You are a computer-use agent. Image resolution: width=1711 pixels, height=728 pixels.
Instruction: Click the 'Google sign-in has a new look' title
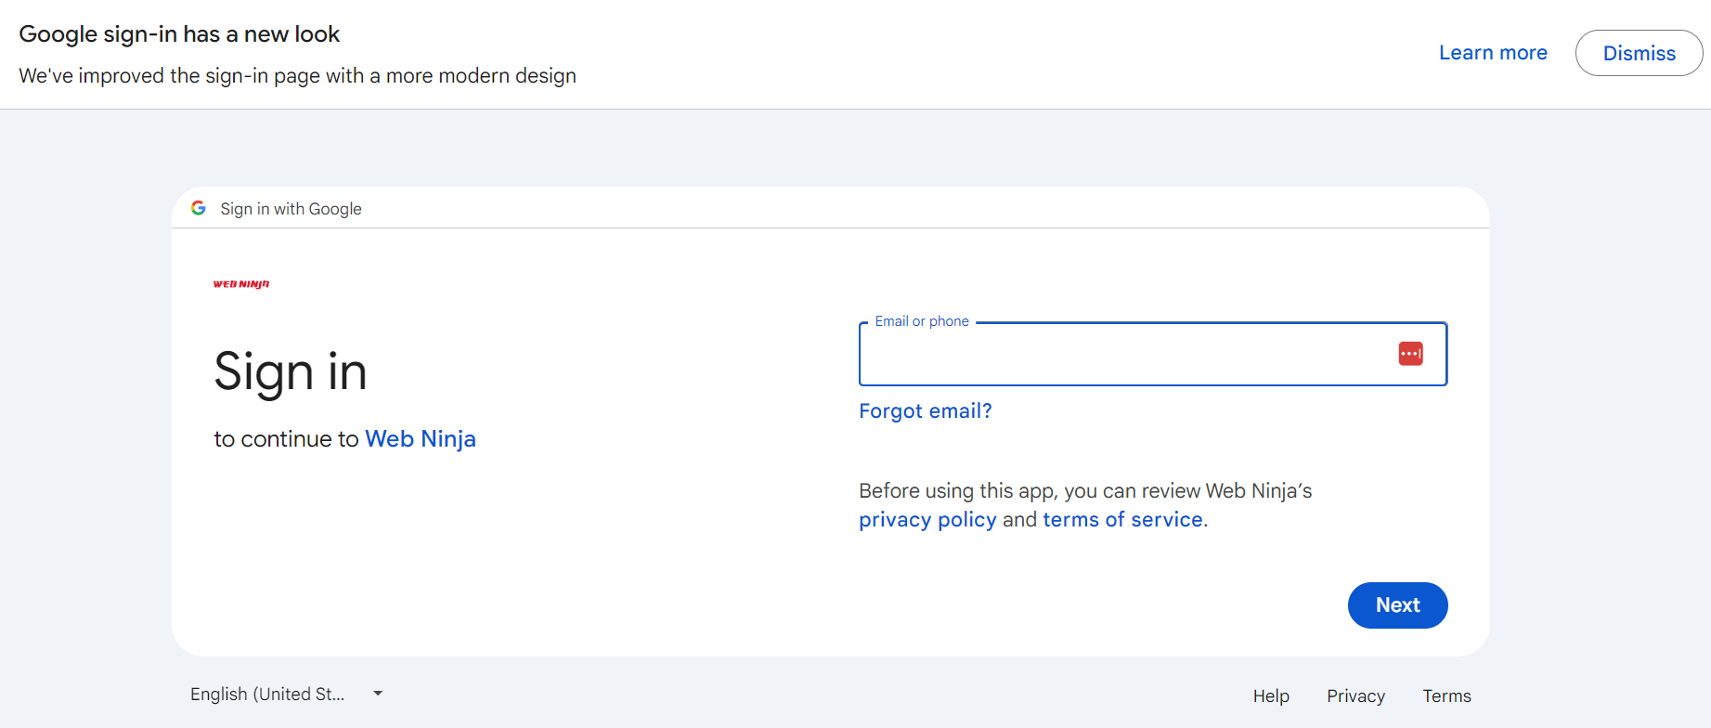(179, 34)
